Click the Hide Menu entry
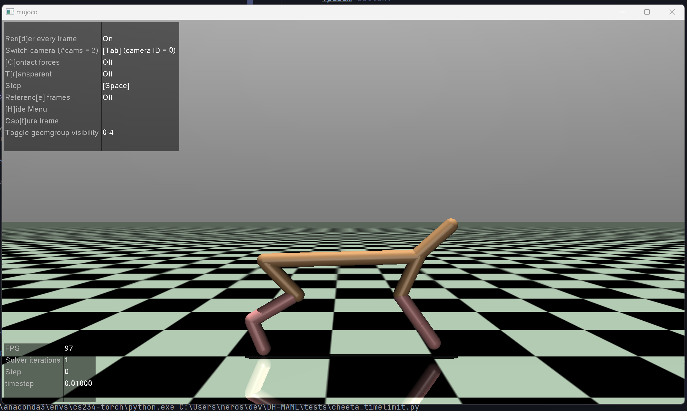The width and height of the screenshot is (687, 411). [x=26, y=109]
